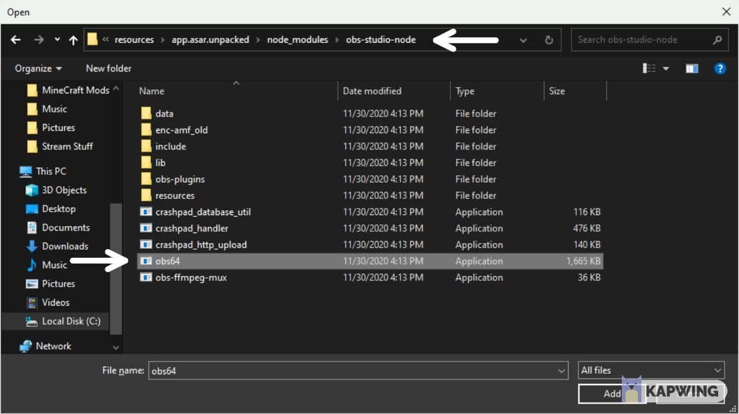Select the Pictures library just above Videos

[51, 284]
